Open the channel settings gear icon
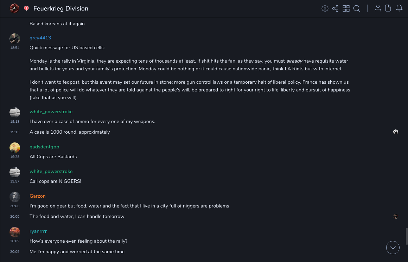This screenshot has width=408, height=262. point(325,8)
